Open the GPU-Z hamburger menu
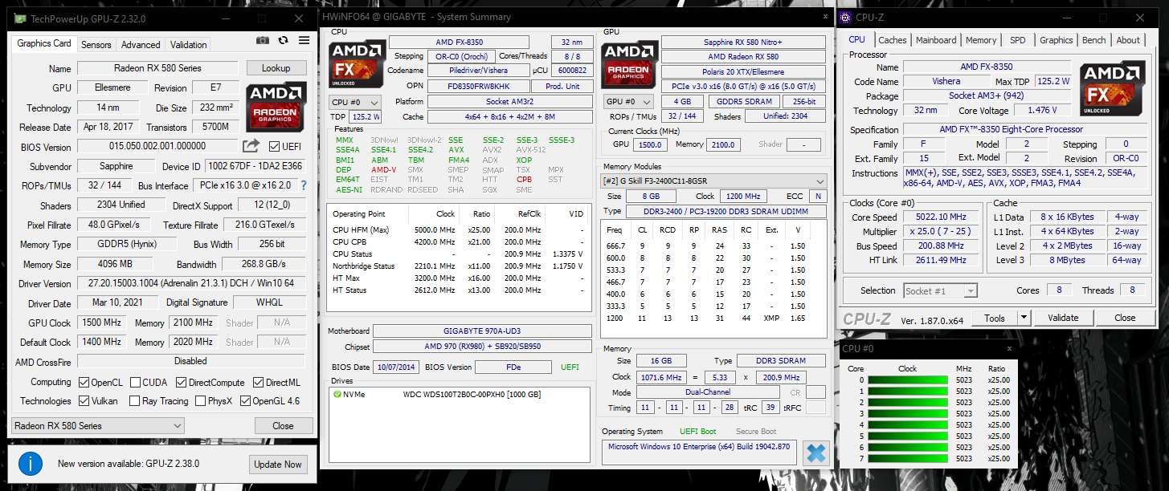 [304, 40]
